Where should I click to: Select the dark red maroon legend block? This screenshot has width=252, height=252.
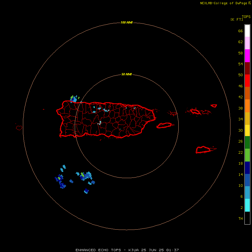tap(247, 68)
